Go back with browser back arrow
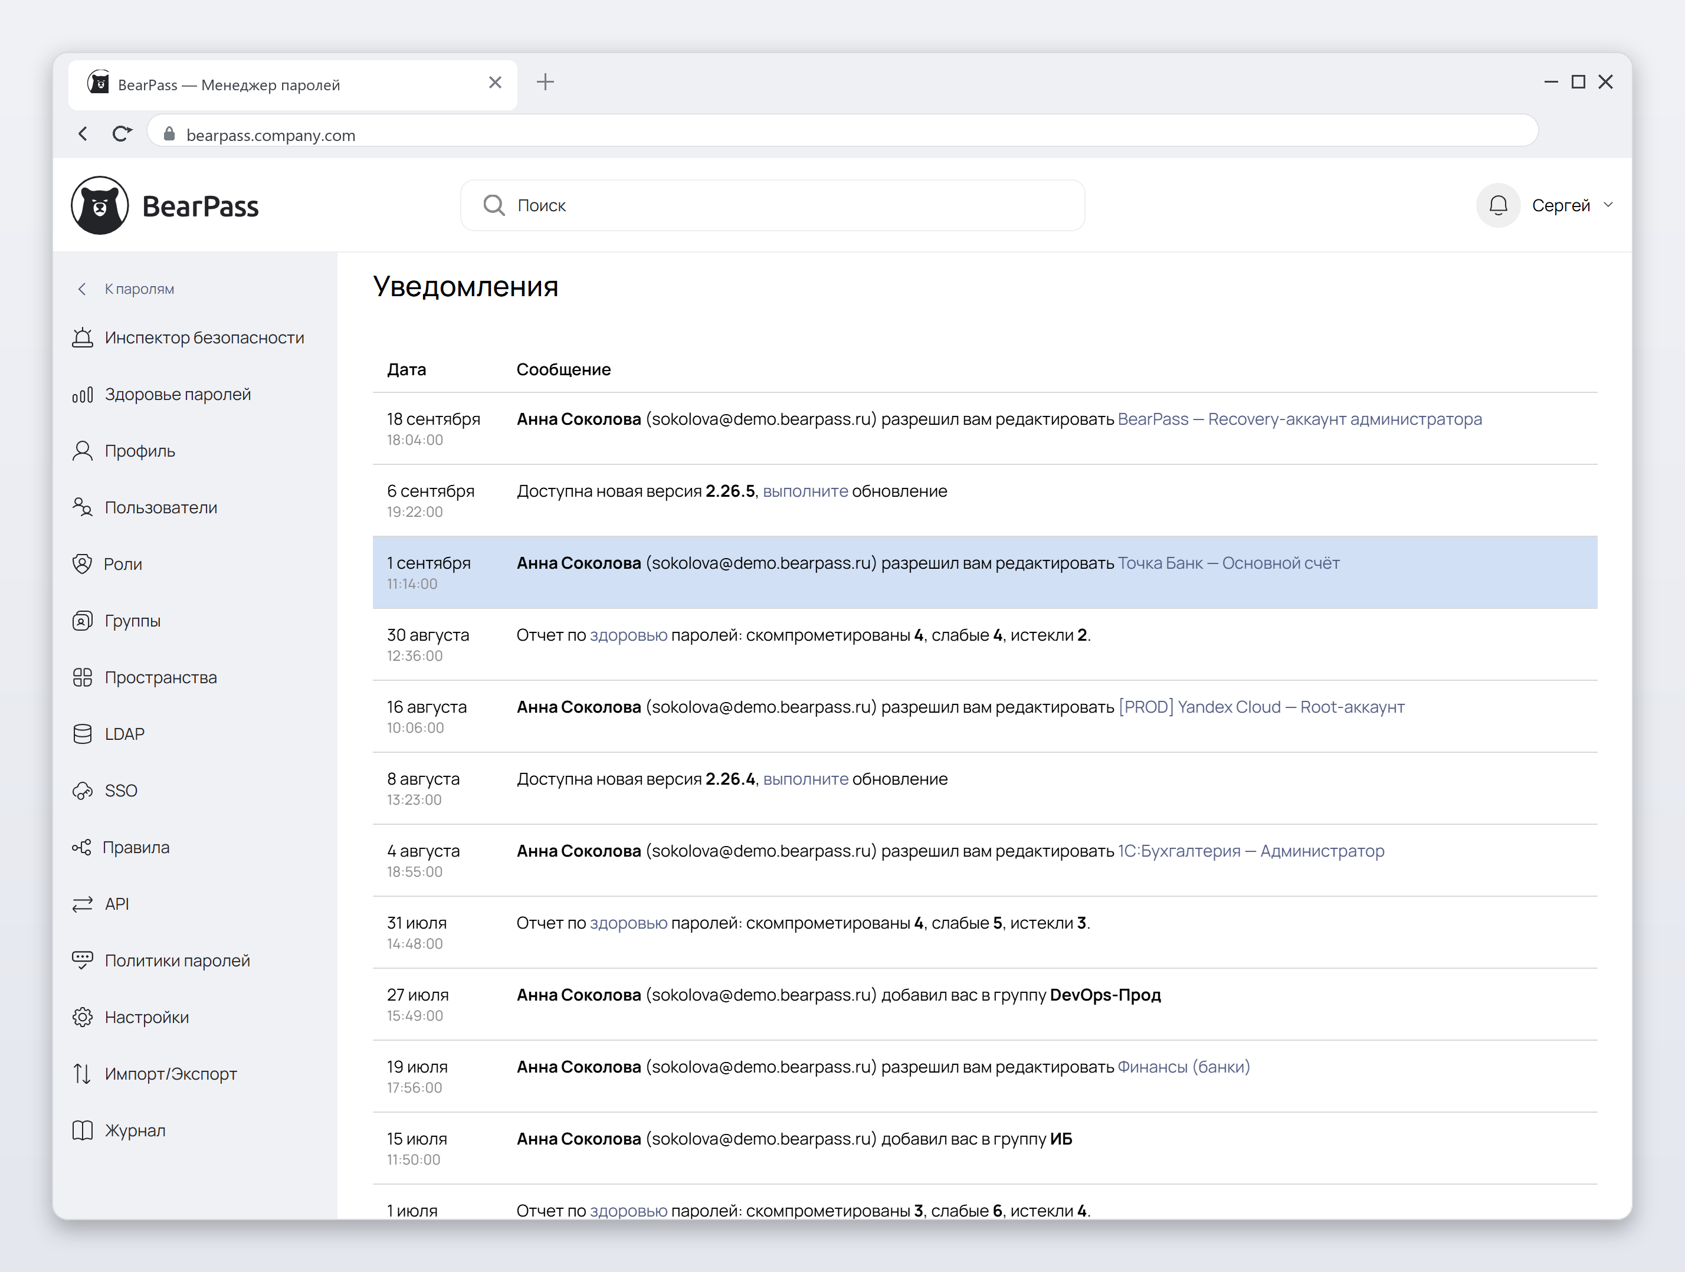The image size is (1685, 1272). coord(83,134)
